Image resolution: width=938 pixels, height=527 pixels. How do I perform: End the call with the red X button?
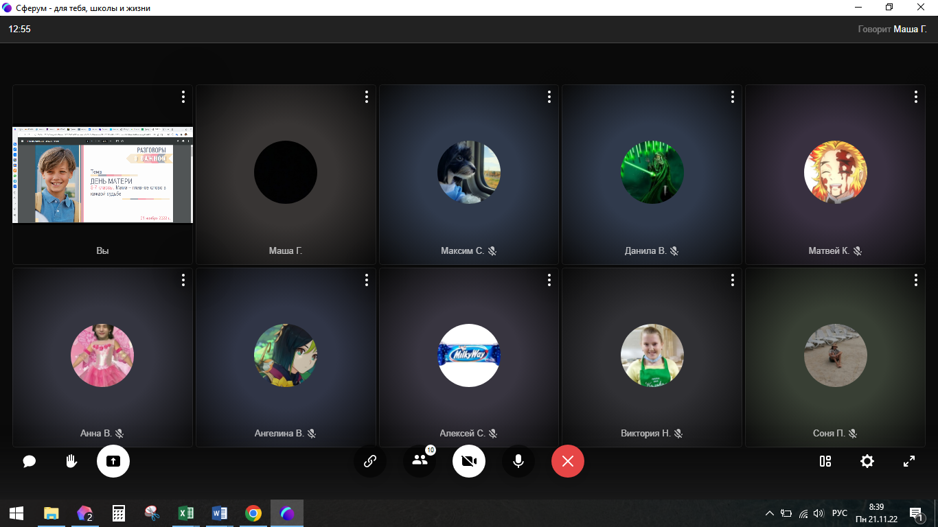[x=568, y=461]
